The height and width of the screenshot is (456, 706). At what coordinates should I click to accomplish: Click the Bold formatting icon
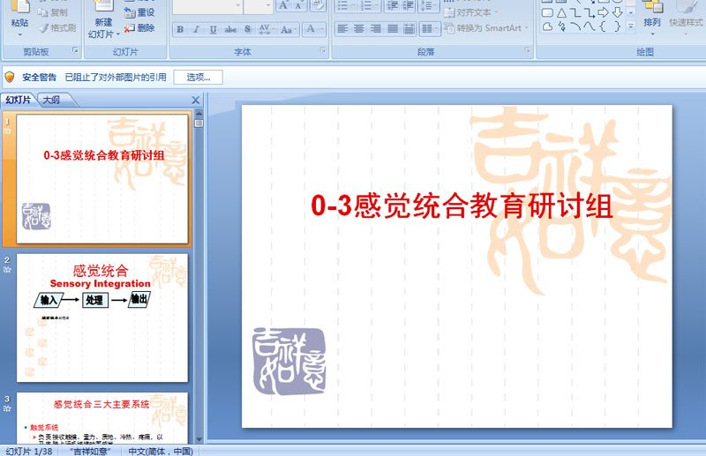point(180,29)
